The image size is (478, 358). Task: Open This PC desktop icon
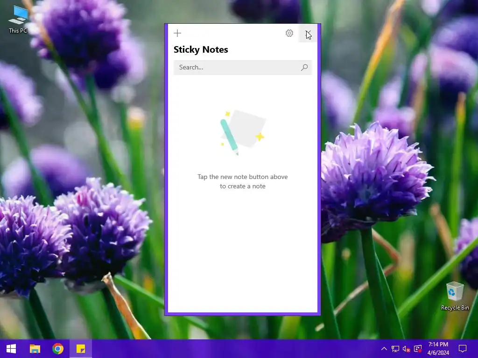(x=18, y=19)
